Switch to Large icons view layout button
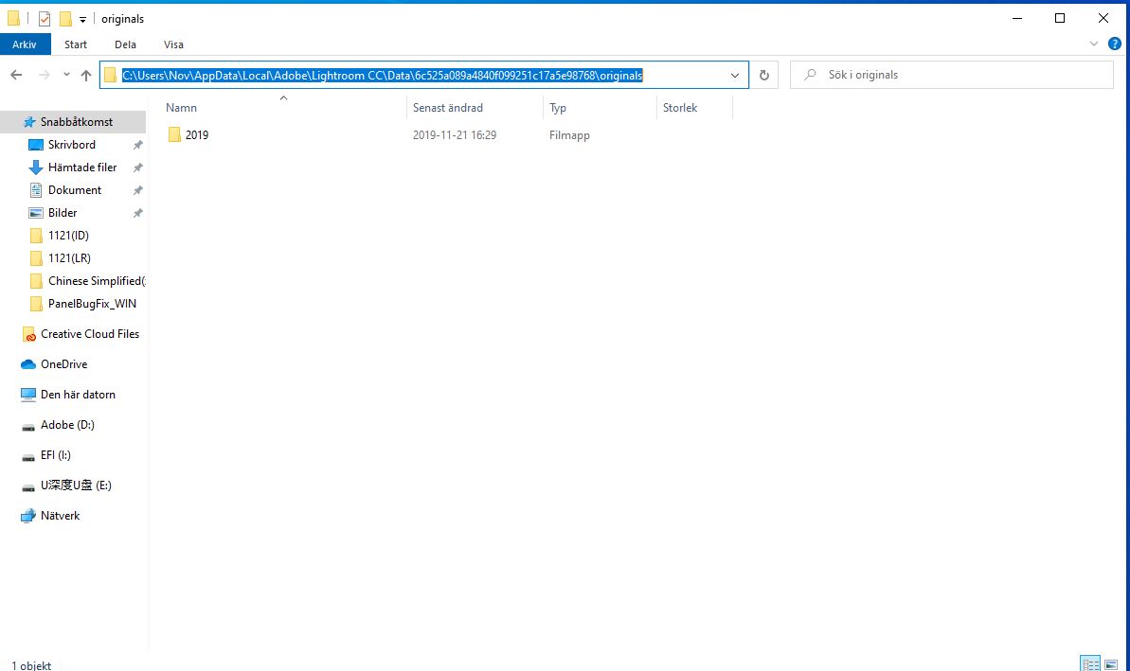The height and width of the screenshot is (671, 1130). click(x=1110, y=663)
